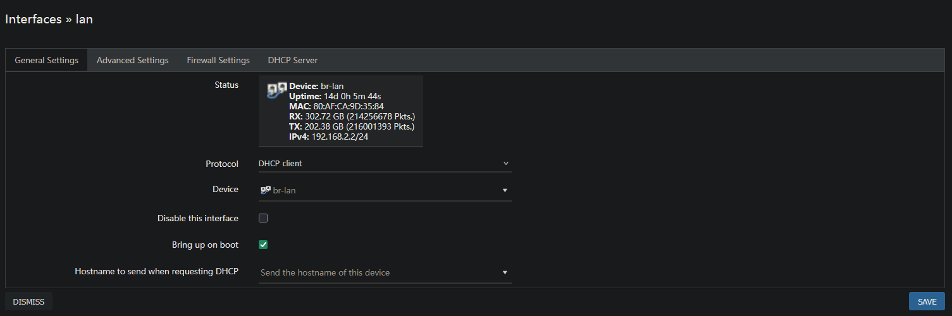Go to the Firewall Settings tab
The width and height of the screenshot is (952, 316).
click(x=218, y=61)
